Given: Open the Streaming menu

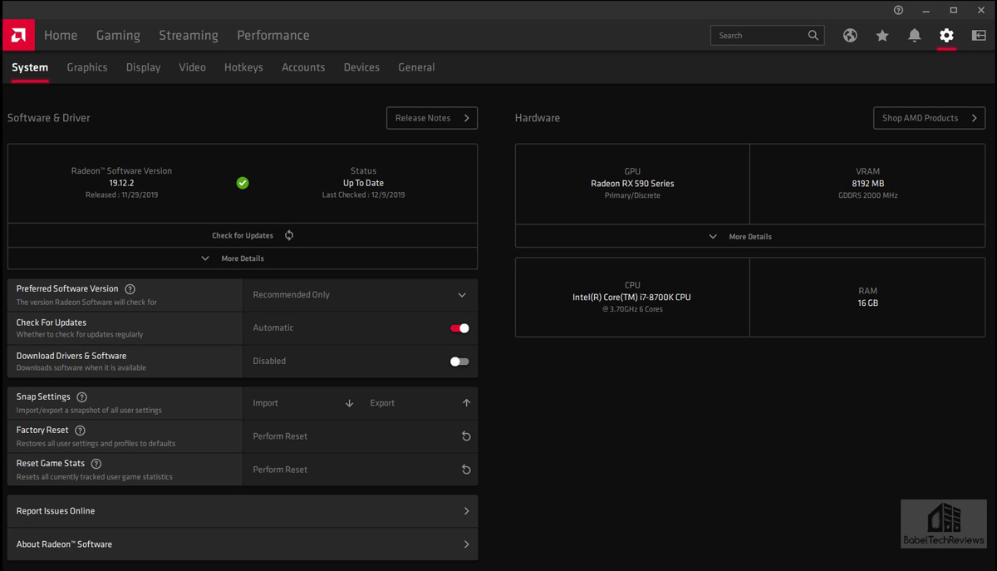Looking at the screenshot, I should [x=189, y=35].
